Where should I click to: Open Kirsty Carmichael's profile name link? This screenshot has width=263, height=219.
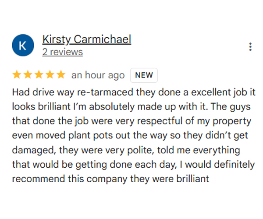point(86,39)
